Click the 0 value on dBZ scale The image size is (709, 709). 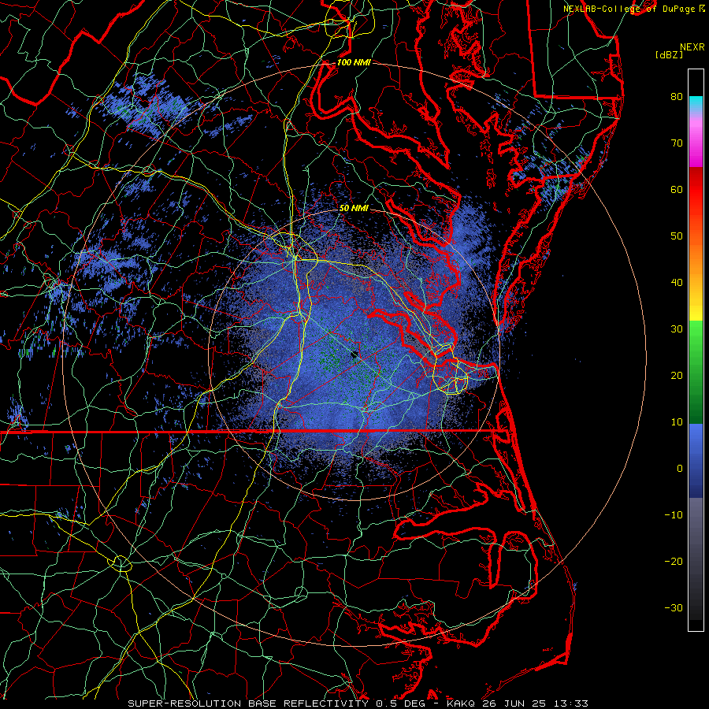coord(679,469)
